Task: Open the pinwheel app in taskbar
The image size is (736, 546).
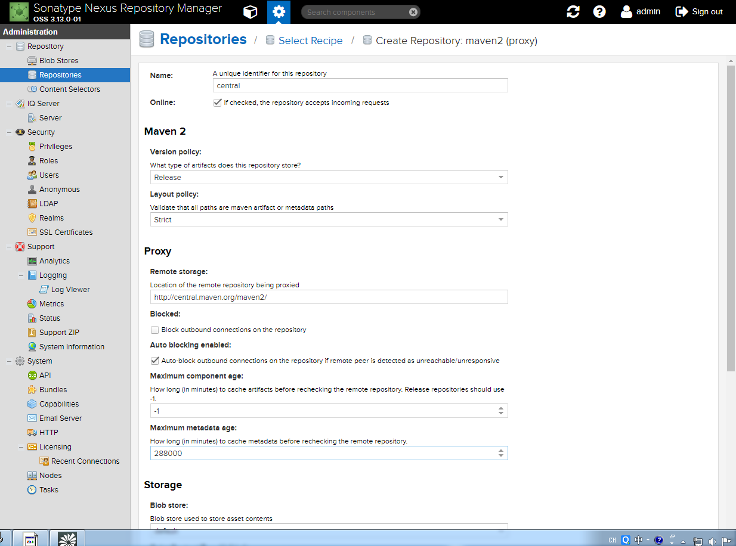Action: point(67,538)
